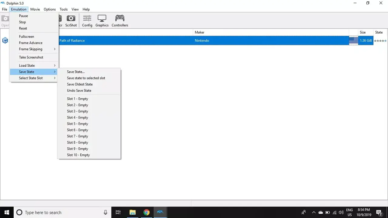Choose Reset in Emulation menu
The width and height of the screenshot is (388, 218).
[x=34, y=28]
